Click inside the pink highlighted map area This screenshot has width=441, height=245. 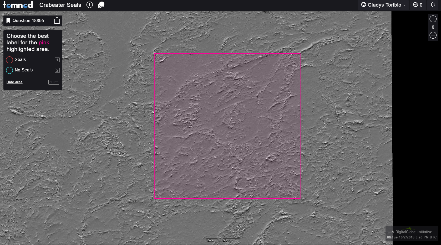pyautogui.click(x=227, y=126)
